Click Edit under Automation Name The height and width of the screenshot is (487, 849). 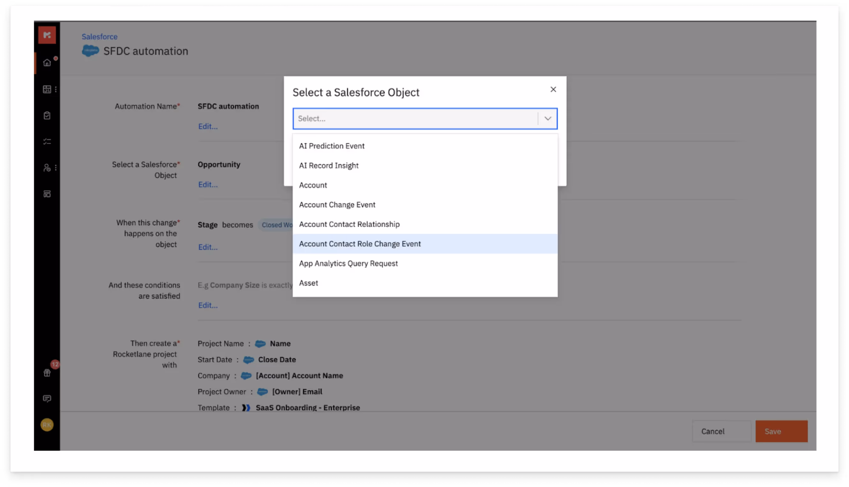[208, 126]
